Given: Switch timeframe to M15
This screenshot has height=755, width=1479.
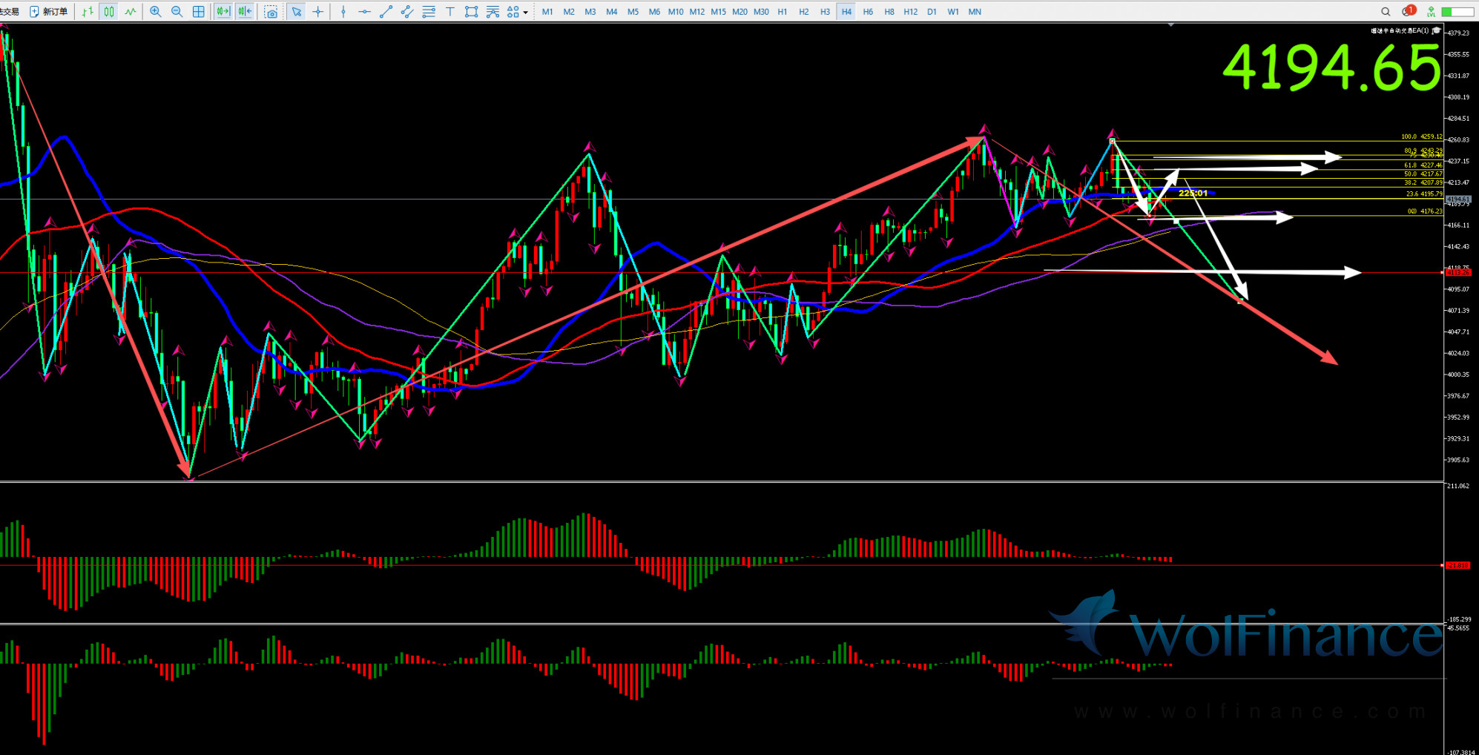Looking at the screenshot, I should 718,12.
